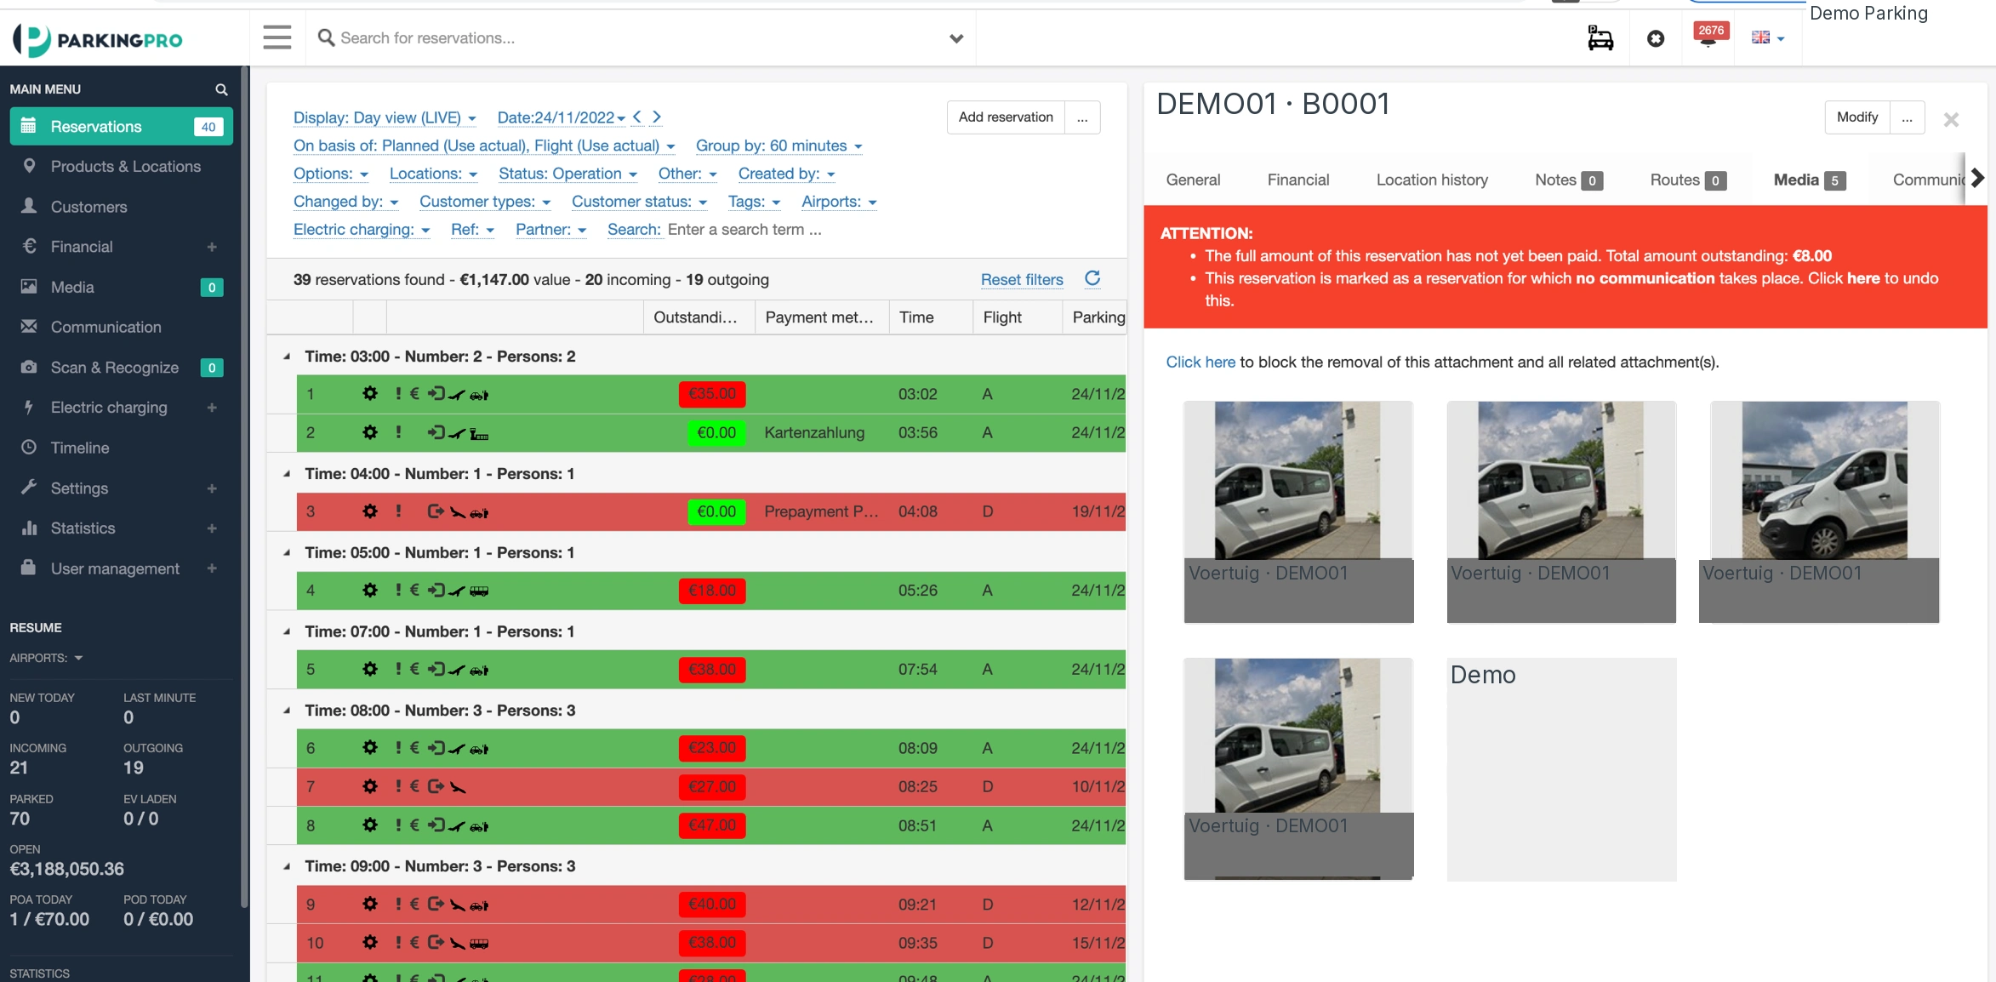
Task: Open the language flag selector
Action: [x=1767, y=37]
